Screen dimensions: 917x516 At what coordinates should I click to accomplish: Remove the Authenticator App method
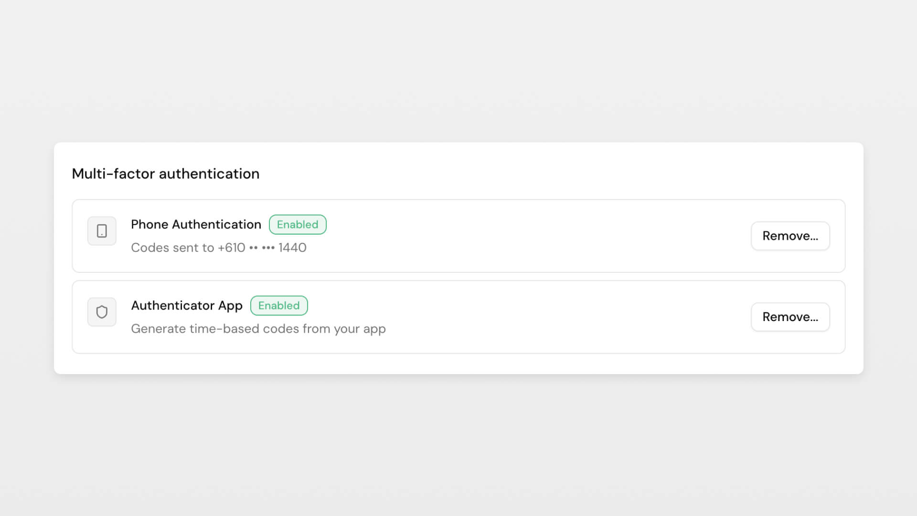click(x=790, y=317)
